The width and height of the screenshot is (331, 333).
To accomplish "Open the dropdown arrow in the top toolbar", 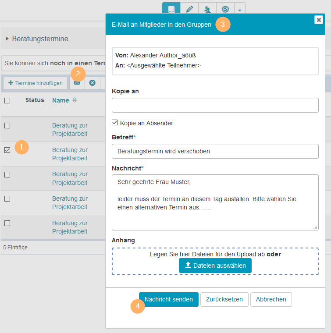I will (239, 9).
